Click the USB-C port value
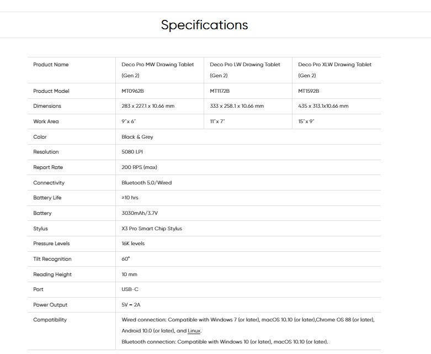 tap(130, 289)
